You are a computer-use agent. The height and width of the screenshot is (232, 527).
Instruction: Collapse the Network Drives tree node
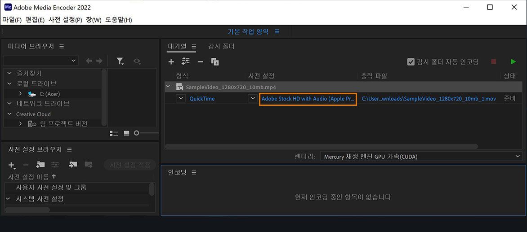tap(9, 104)
